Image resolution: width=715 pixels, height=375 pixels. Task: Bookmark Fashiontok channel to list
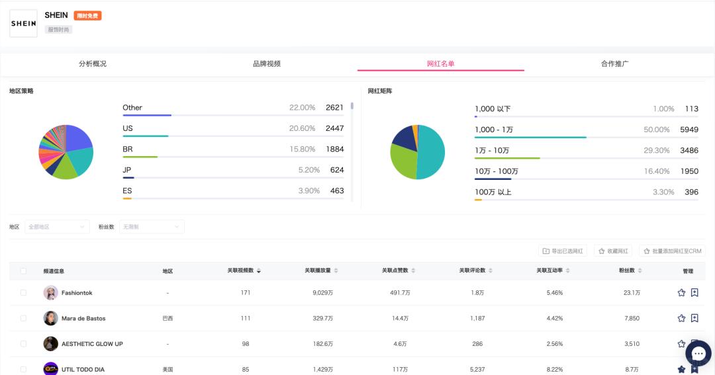pos(694,292)
